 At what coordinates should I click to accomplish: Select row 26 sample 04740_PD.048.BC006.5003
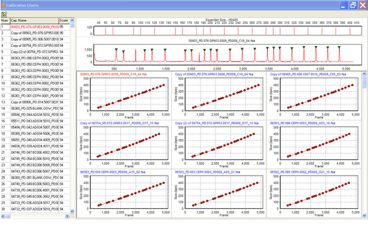(35, 184)
